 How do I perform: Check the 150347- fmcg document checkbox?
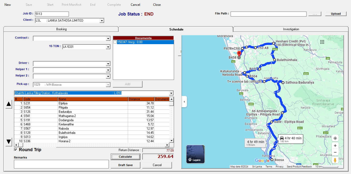[115, 42]
